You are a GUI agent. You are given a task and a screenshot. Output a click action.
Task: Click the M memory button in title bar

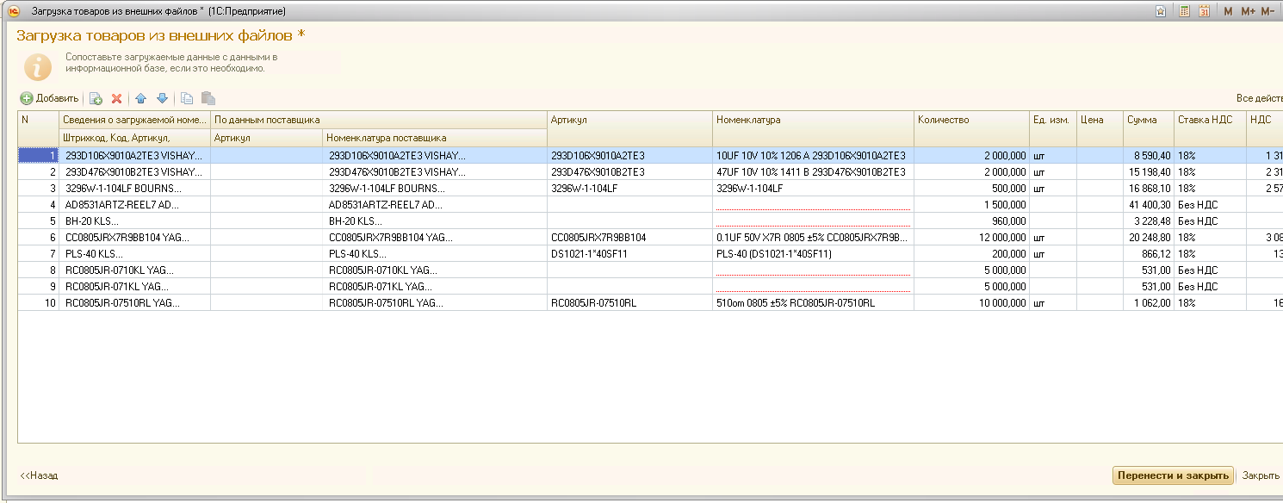click(x=1229, y=11)
